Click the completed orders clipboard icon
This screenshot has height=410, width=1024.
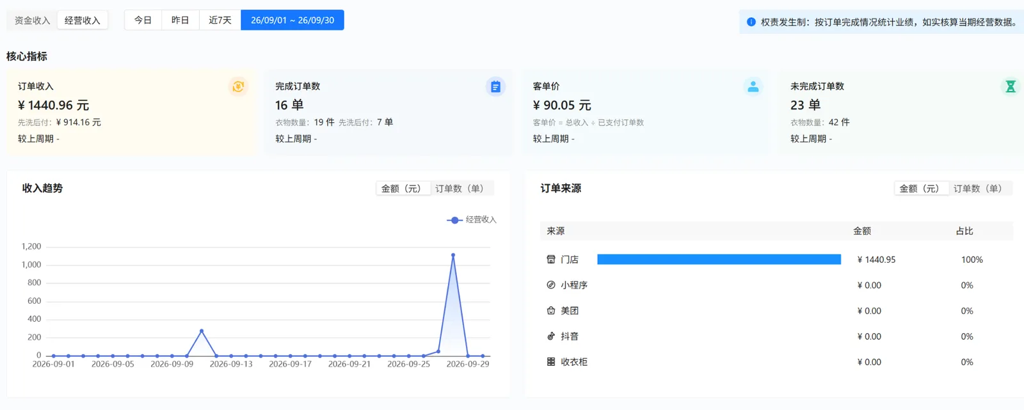coord(495,86)
